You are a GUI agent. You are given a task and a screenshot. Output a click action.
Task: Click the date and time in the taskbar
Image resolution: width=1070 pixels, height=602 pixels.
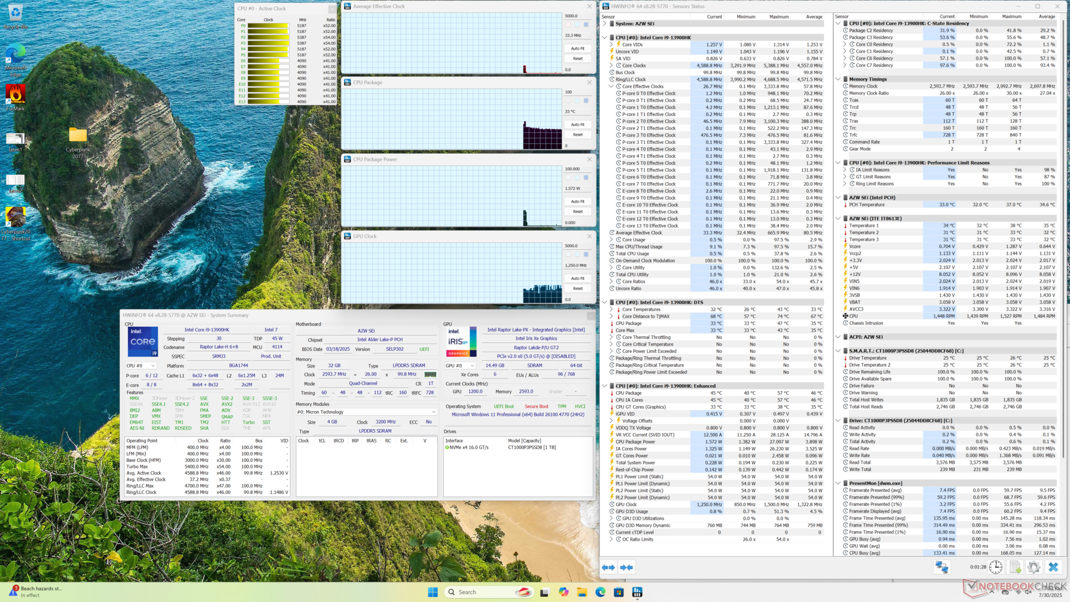1049,592
